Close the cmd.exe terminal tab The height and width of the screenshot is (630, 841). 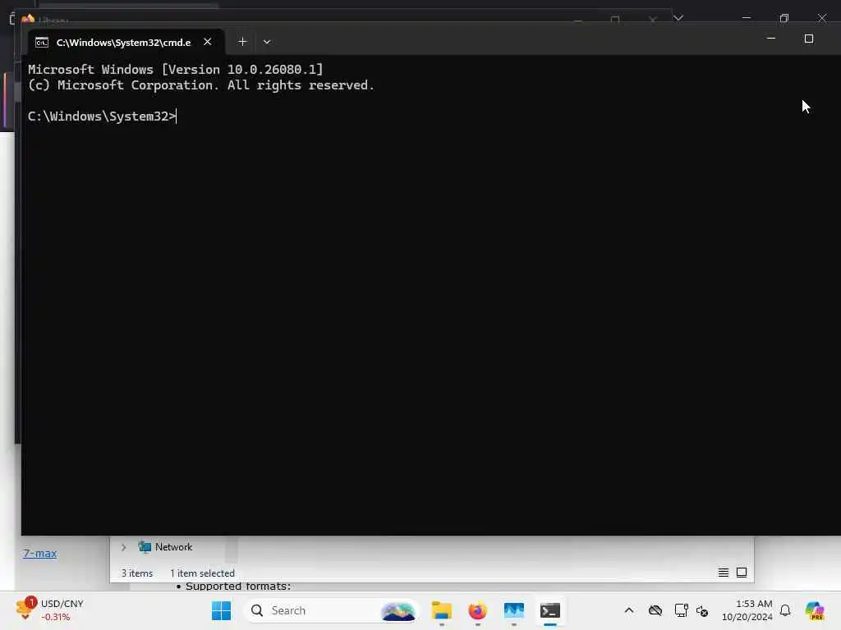click(x=208, y=42)
